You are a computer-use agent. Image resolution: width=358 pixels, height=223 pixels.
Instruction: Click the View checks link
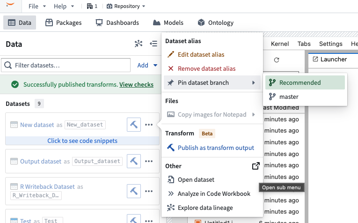136,84
